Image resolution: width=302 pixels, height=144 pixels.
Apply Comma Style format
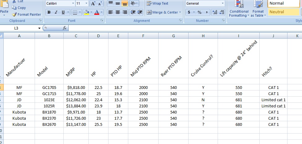coord(207,13)
